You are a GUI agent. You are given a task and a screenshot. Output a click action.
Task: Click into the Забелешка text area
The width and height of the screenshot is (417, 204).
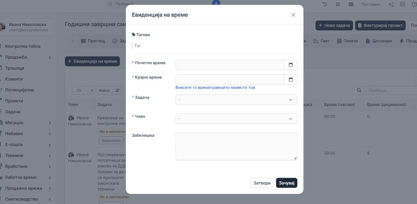[x=236, y=146]
